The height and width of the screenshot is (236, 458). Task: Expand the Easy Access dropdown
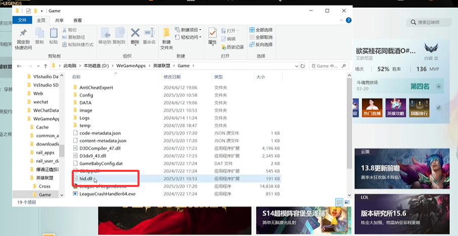tap(188, 37)
